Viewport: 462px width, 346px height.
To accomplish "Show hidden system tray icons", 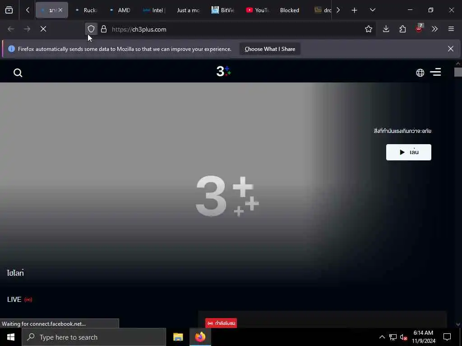I will click(x=382, y=337).
